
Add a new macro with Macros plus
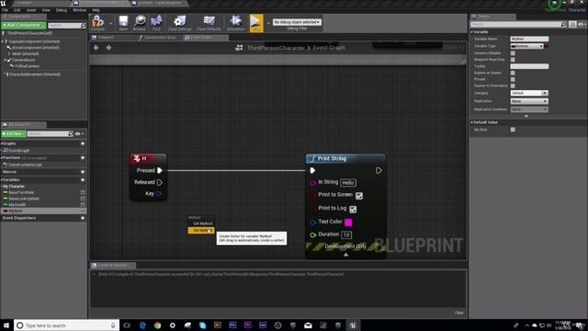click(x=83, y=172)
